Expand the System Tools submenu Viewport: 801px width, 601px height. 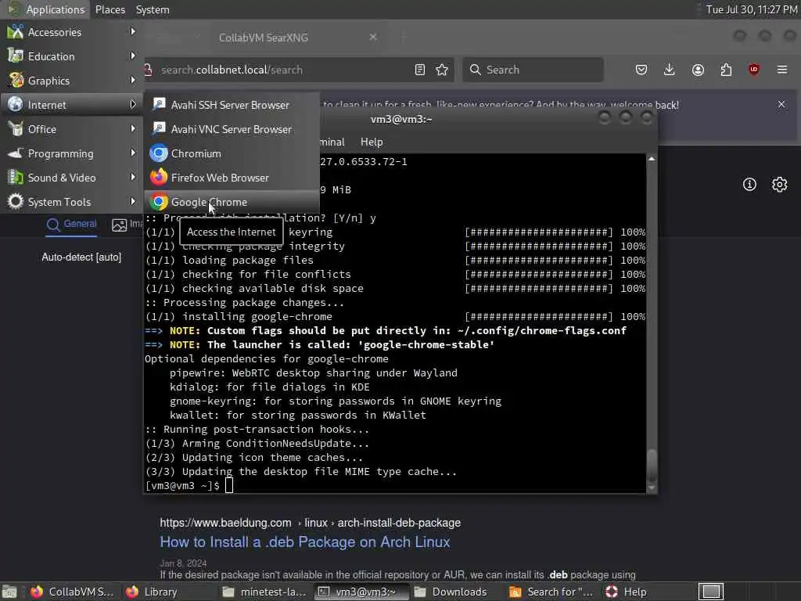[x=71, y=202]
